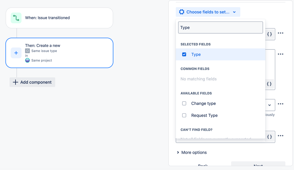Click the topmost curly braces smart value button

coord(270,34)
